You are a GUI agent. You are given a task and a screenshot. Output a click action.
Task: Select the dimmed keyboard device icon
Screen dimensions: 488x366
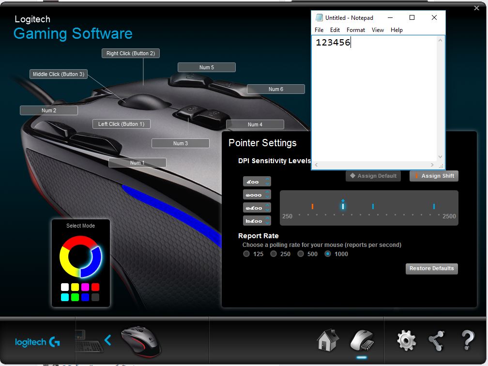tap(89, 341)
